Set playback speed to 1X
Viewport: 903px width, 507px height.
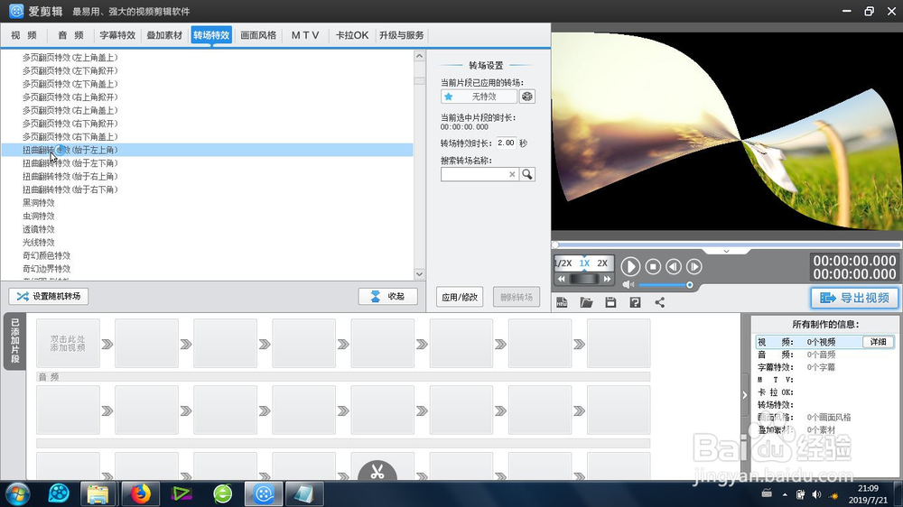pos(584,263)
